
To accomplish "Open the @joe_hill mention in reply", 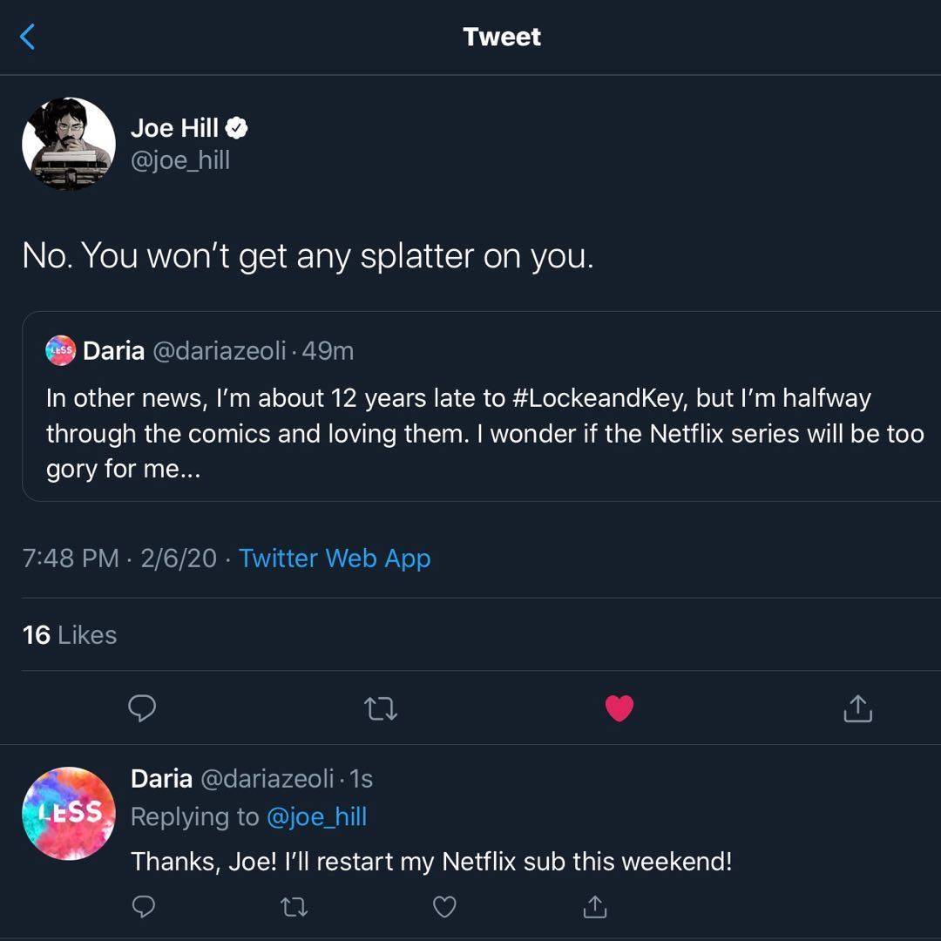I will [316, 816].
